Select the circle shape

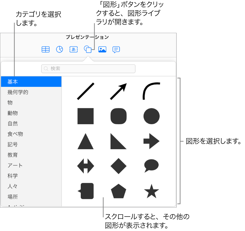pyautogui.click(x=151, y=116)
